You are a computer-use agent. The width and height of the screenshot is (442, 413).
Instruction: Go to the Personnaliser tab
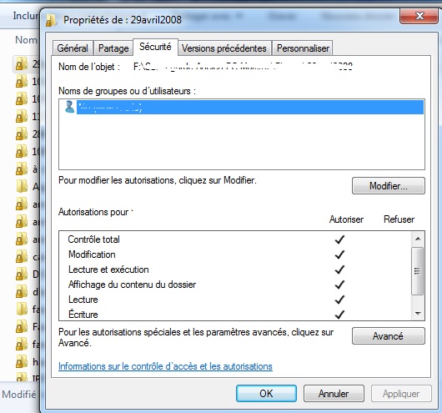(x=303, y=48)
